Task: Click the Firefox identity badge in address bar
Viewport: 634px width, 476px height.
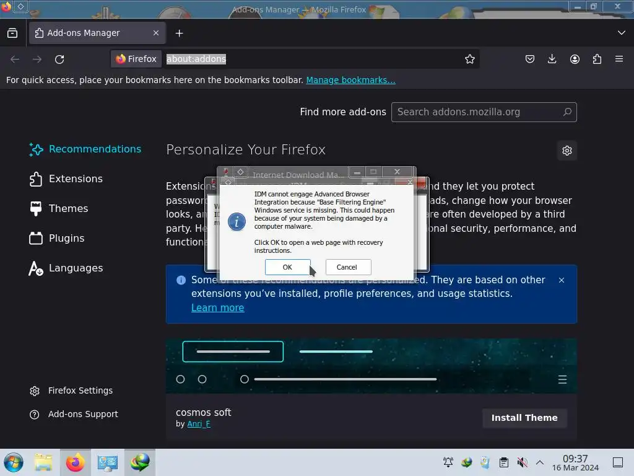Action: click(x=136, y=59)
